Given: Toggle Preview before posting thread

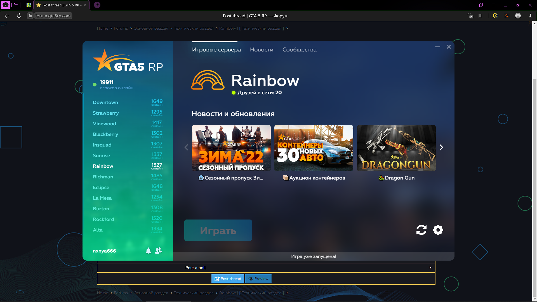Looking at the screenshot, I should (258, 279).
